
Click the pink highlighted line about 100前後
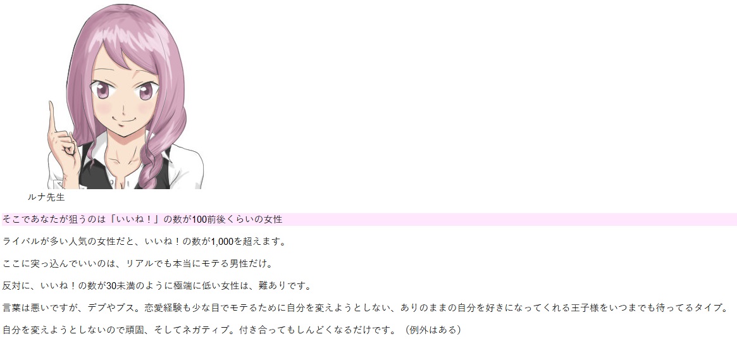click(x=368, y=219)
